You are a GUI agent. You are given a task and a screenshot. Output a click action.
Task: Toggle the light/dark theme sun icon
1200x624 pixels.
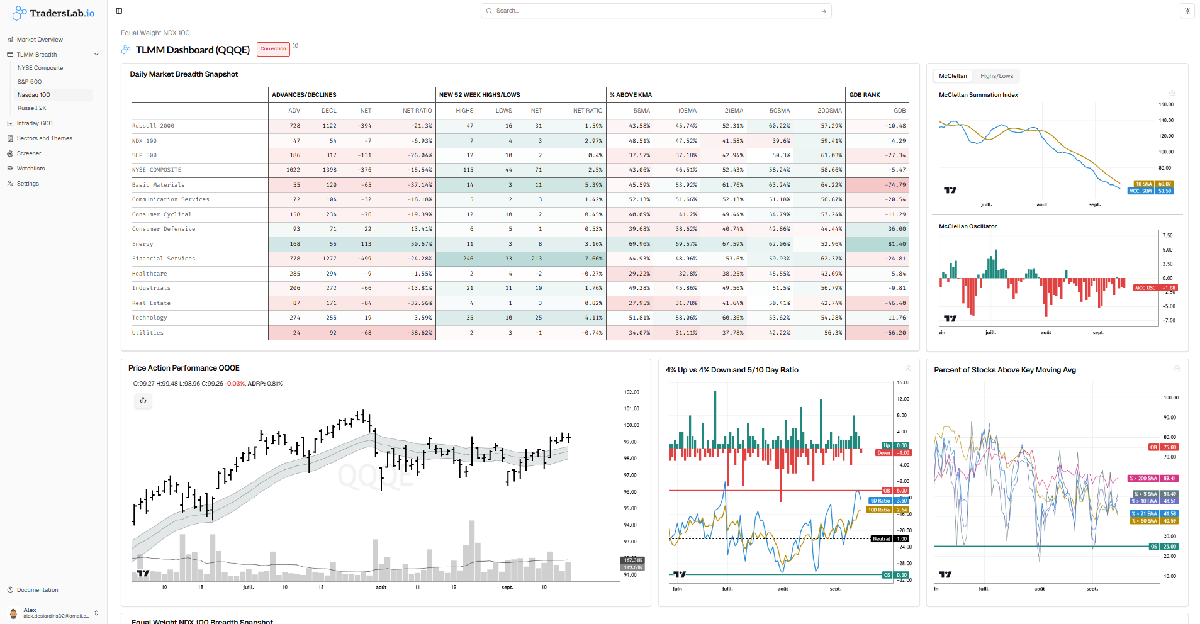(1187, 11)
